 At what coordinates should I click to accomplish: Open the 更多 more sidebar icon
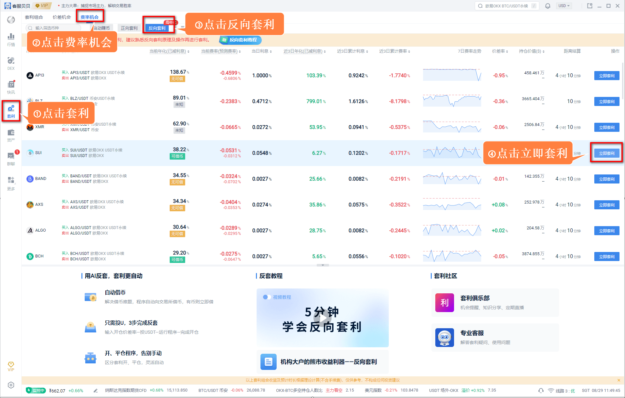tap(11, 183)
